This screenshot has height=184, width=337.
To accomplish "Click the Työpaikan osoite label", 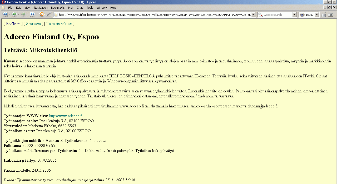I will 19,131.
